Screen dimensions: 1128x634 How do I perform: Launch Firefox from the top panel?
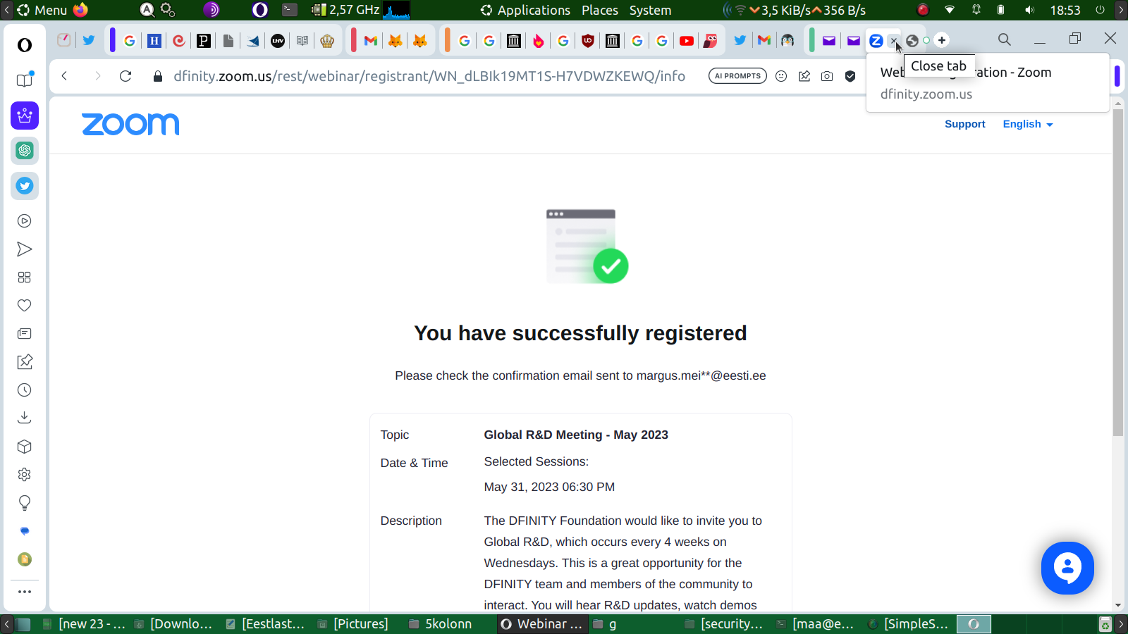81,10
